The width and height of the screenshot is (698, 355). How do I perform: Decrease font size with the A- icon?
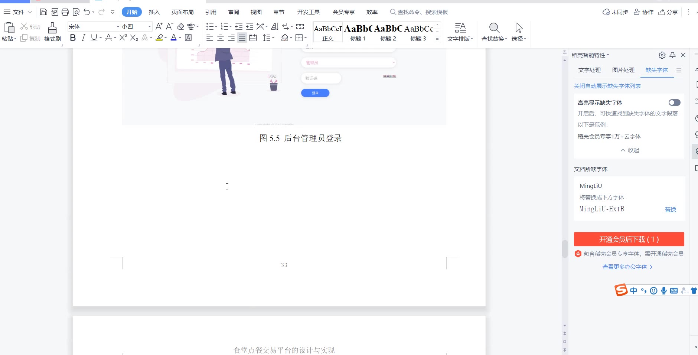coord(170,26)
